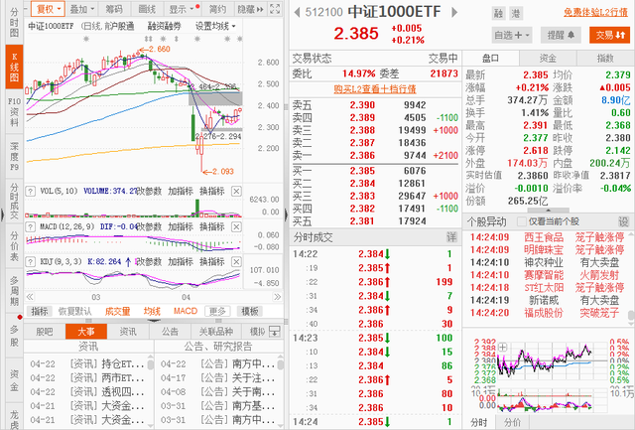635x430 pixels.
Task: Select the K线图 side tab
Action: (14, 67)
